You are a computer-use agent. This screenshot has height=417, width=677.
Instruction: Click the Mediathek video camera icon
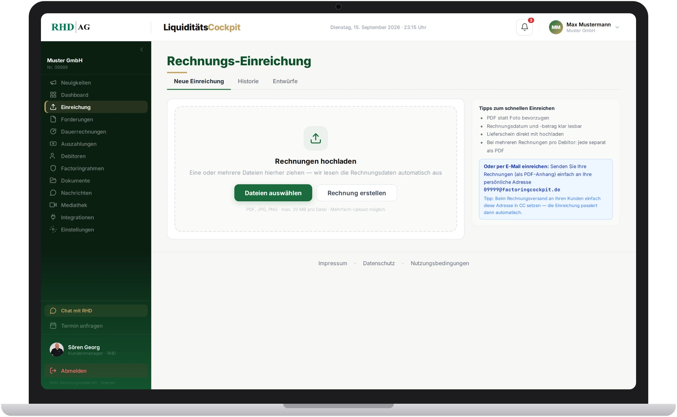[x=53, y=205]
